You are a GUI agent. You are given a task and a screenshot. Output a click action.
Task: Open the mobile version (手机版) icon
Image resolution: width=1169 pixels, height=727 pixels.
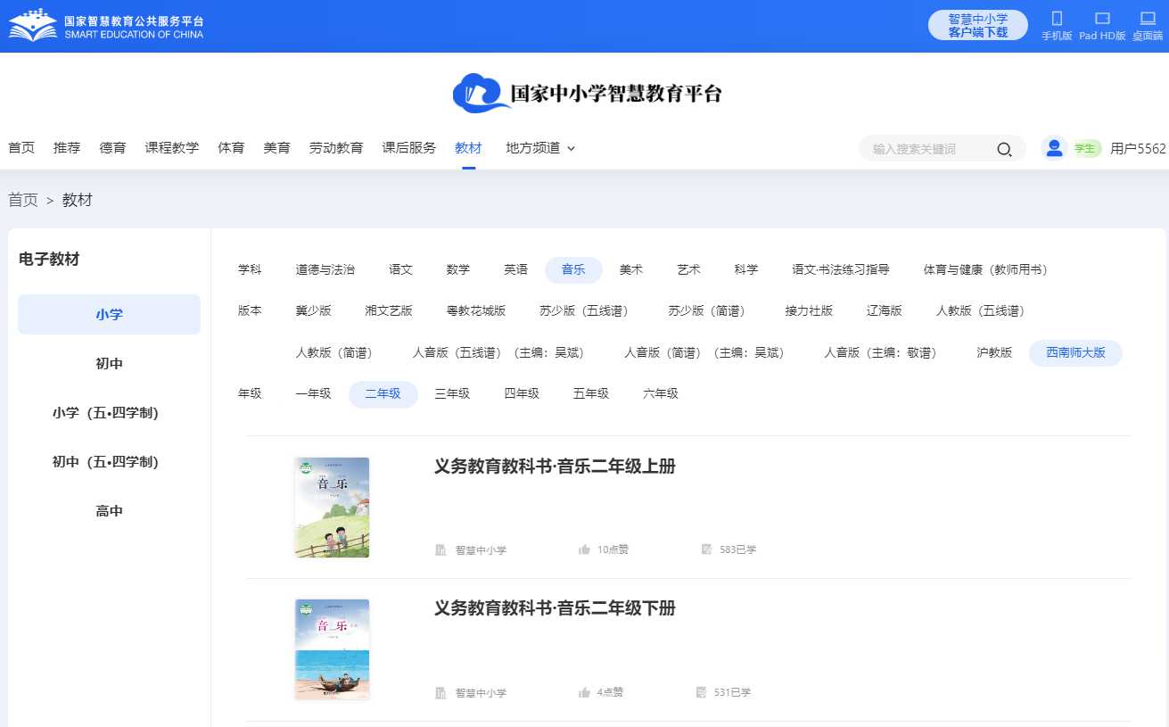(1057, 19)
